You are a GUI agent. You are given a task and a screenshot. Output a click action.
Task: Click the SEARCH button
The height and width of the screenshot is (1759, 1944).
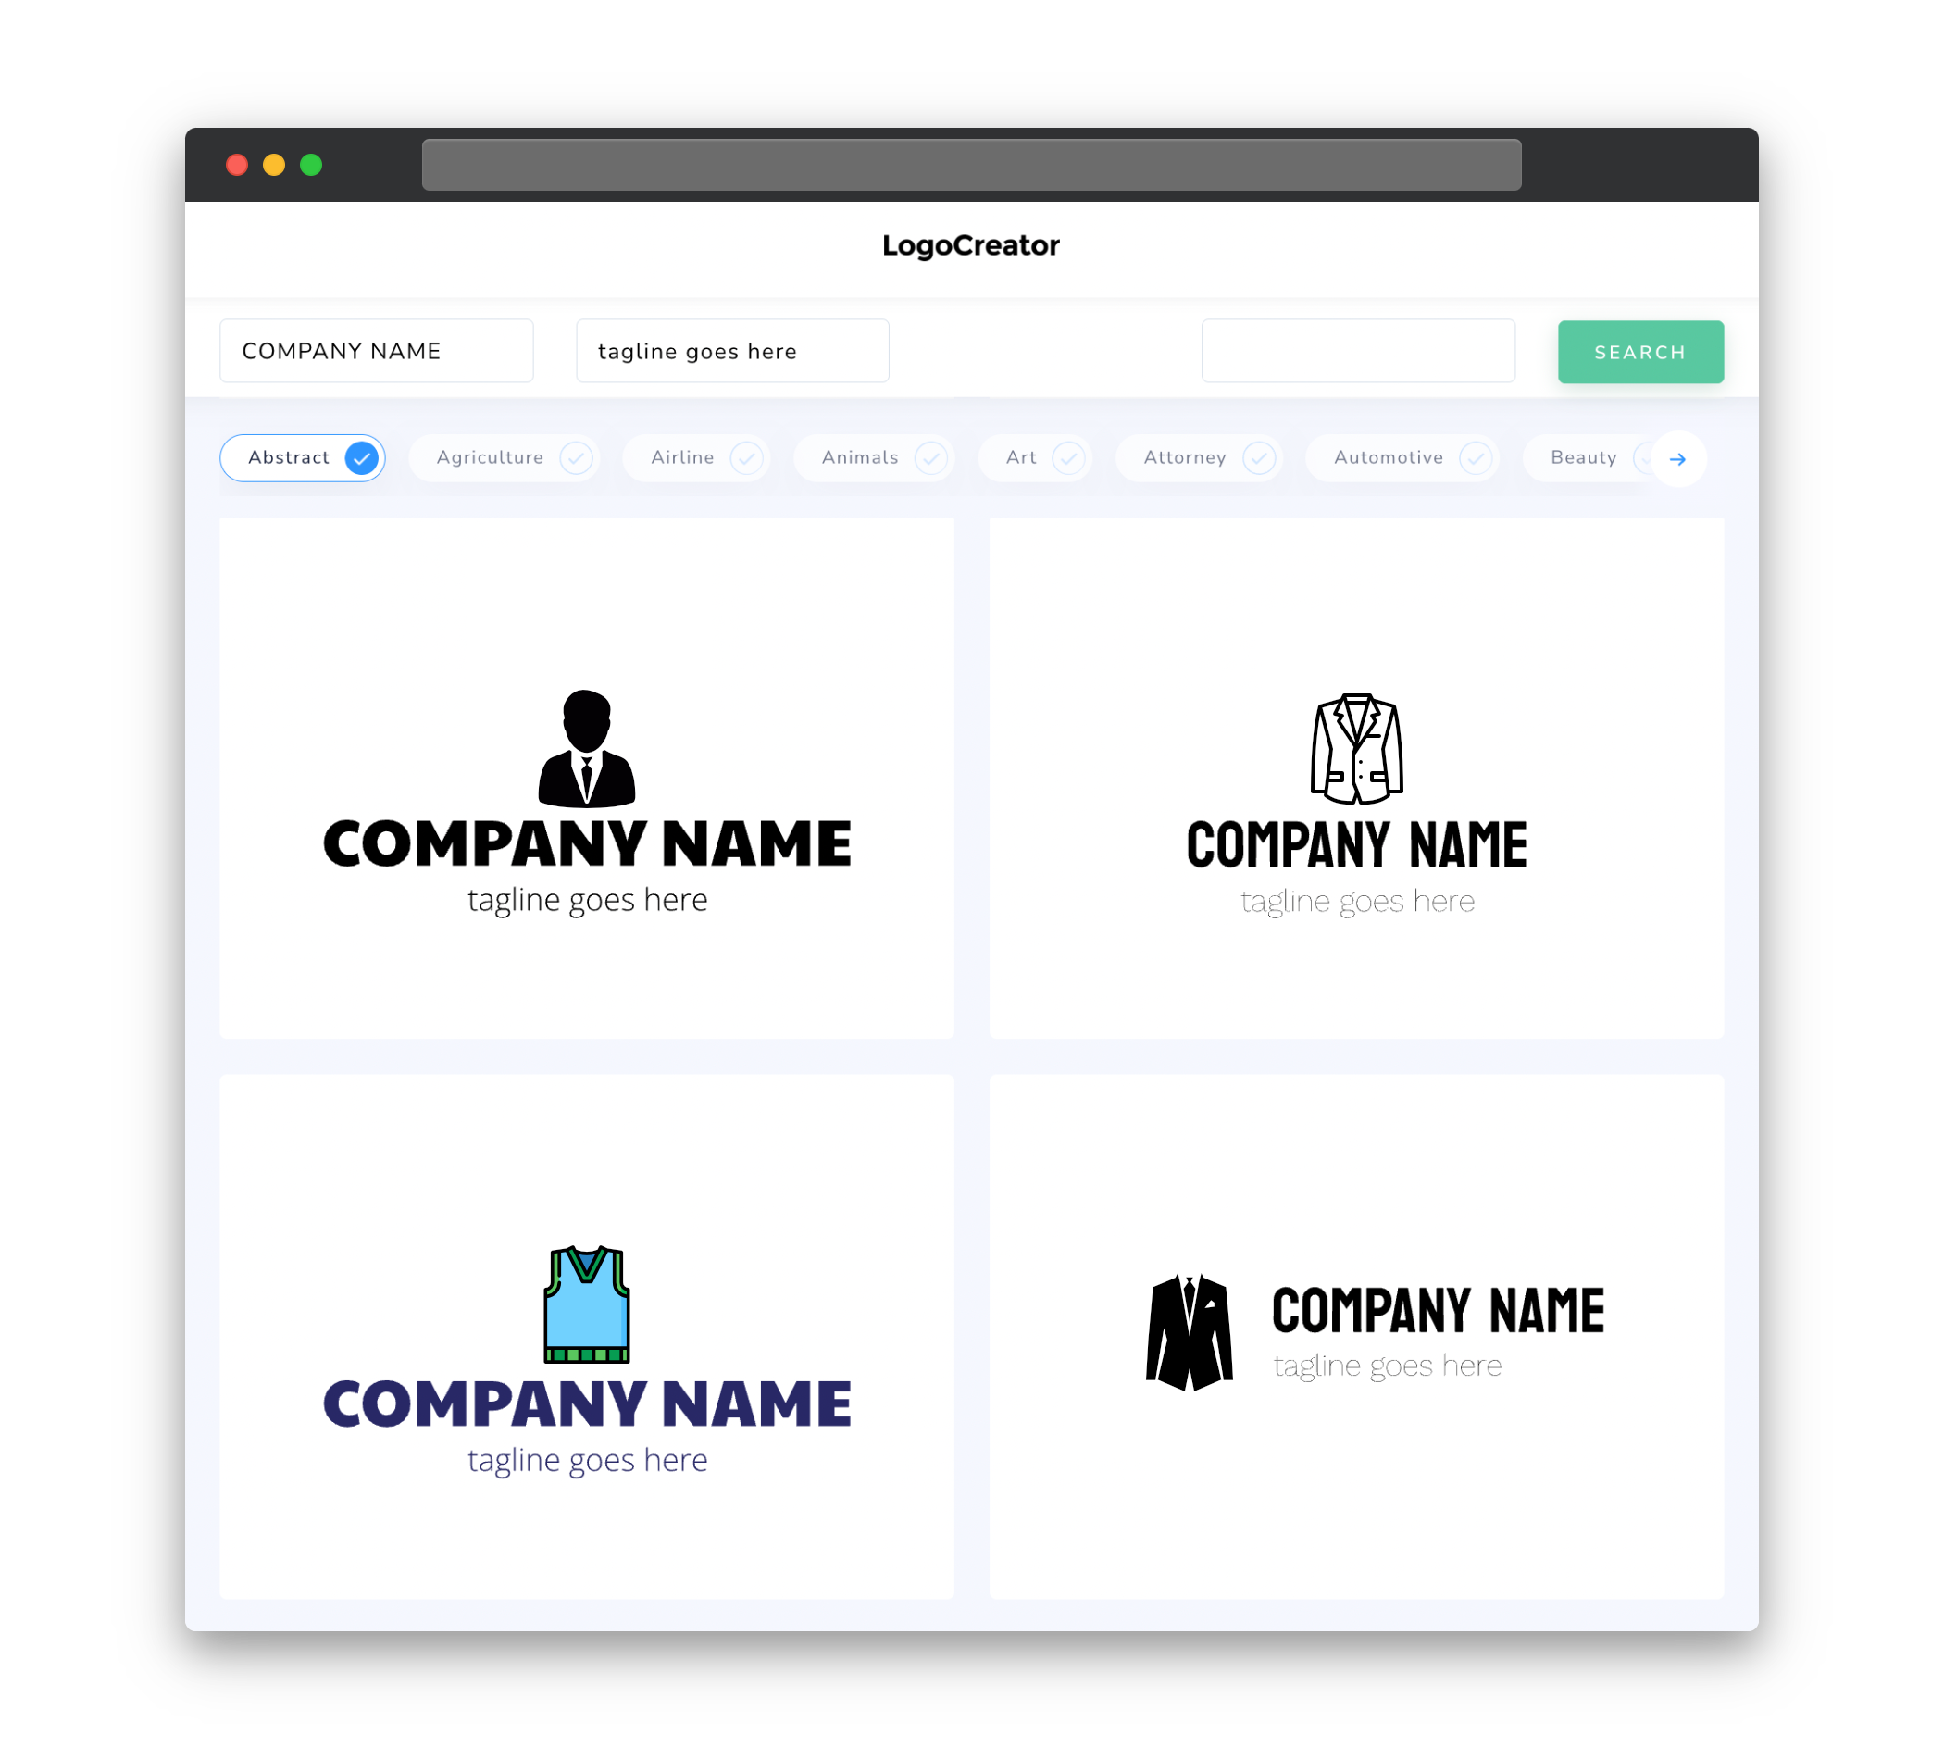click(x=1639, y=351)
